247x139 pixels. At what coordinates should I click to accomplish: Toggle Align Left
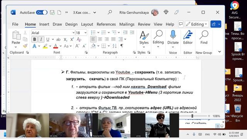coord(93,39)
